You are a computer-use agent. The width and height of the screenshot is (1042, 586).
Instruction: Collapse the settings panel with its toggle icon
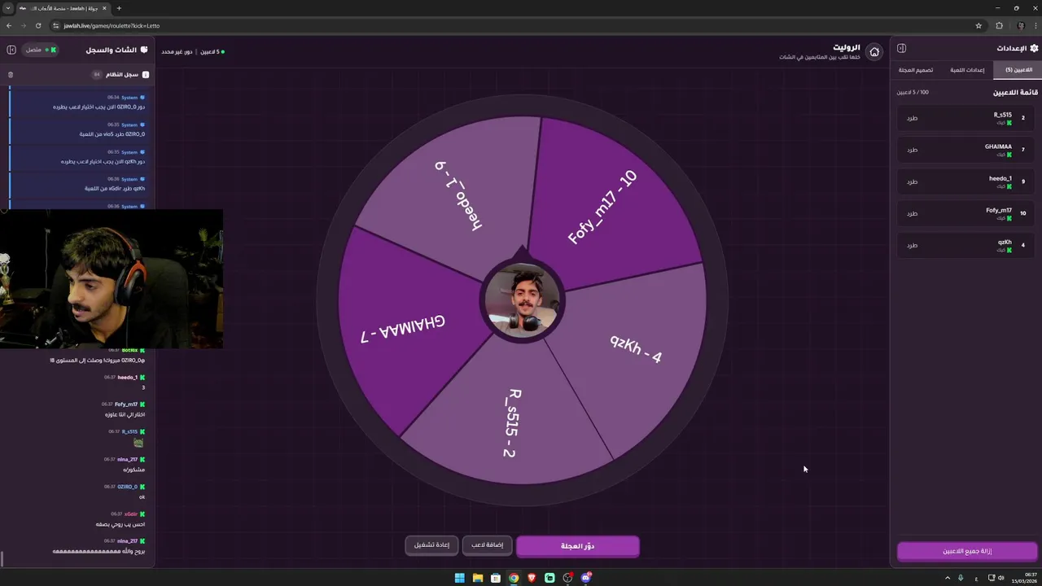(901, 48)
